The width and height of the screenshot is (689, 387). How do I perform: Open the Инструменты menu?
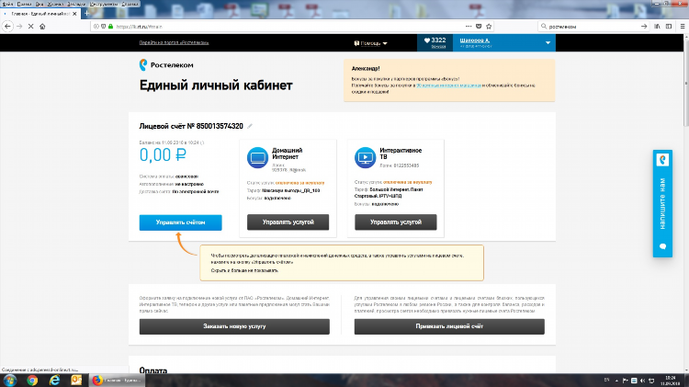[x=103, y=4]
